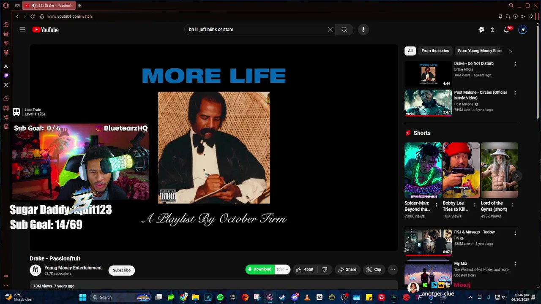Open options for Do Not Disturb video
Viewport: 541px width, 304px height.
(x=515, y=64)
